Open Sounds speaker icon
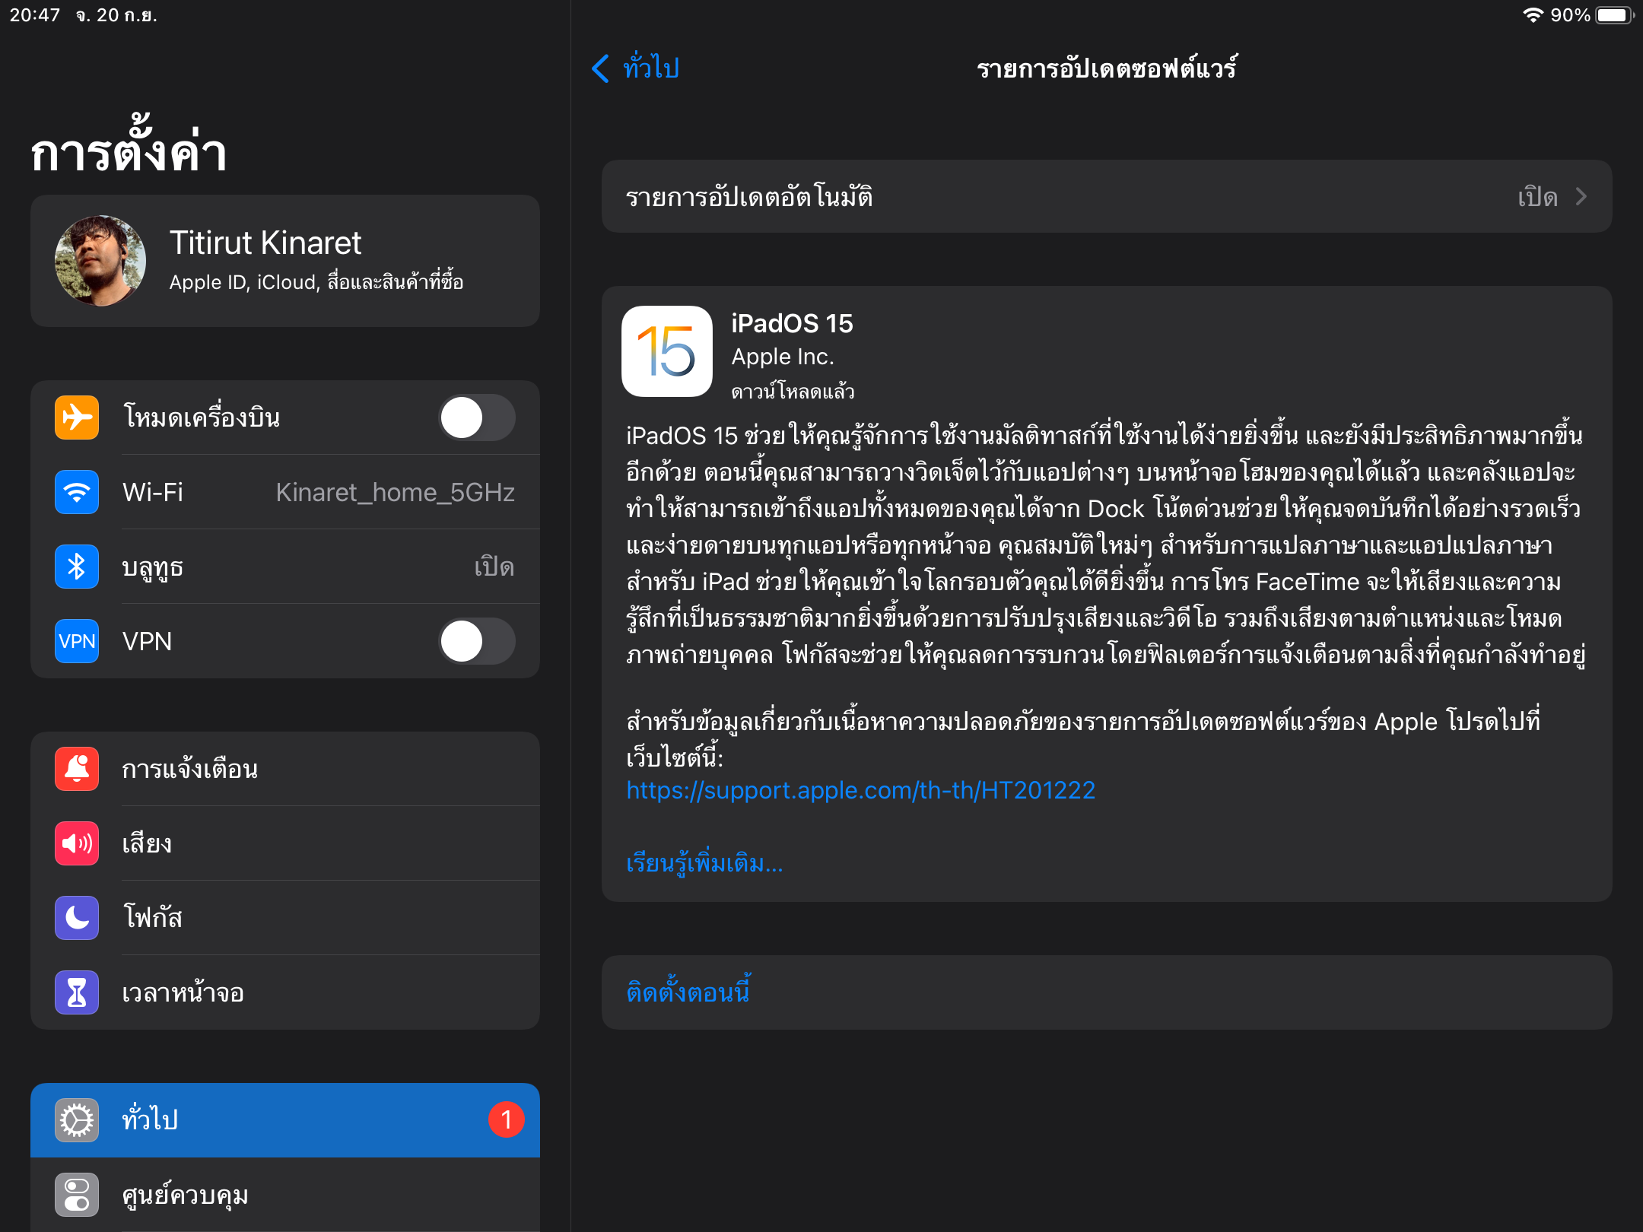Image resolution: width=1643 pixels, height=1232 pixels. [77, 843]
